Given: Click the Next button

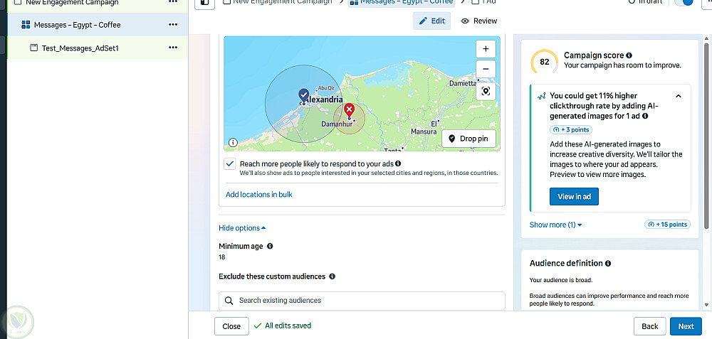Looking at the screenshot, I should click(x=686, y=326).
